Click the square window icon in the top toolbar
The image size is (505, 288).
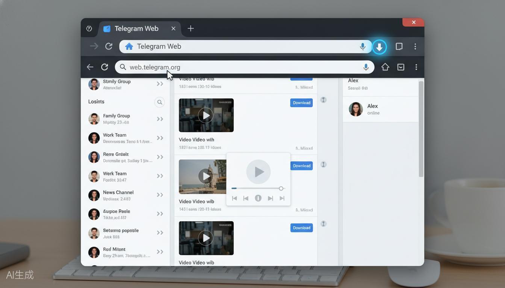[399, 46]
